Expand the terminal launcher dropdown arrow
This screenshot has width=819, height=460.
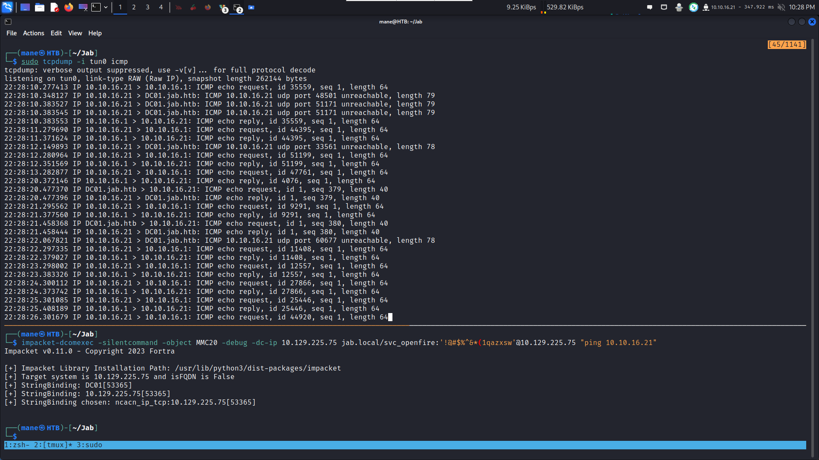[x=106, y=7]
